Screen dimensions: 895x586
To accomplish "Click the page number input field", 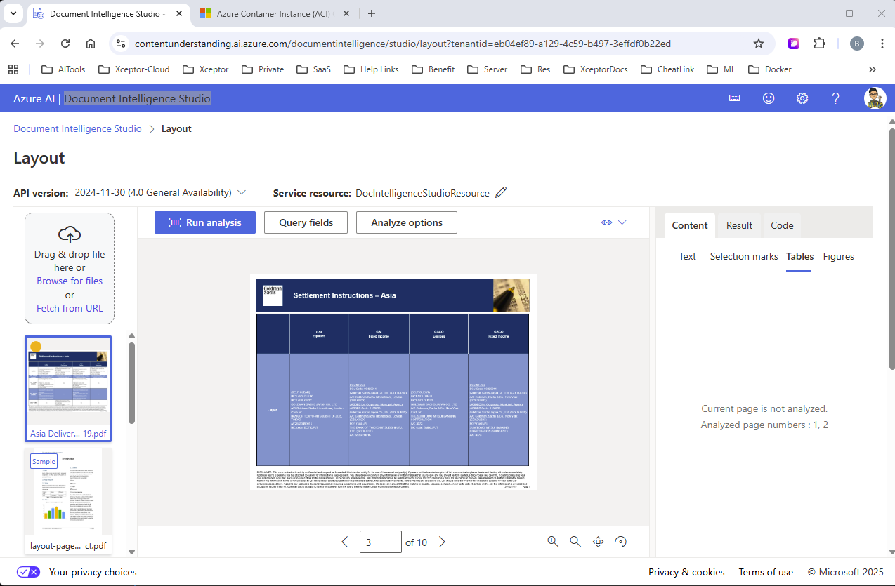I will [x=380, y=542].
